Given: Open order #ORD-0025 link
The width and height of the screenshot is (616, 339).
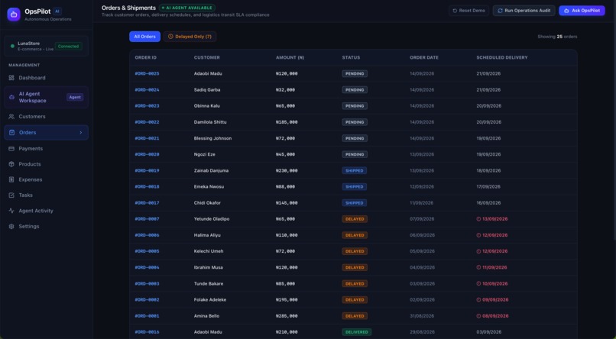Looking at the screenshot, I should (x=147, y=74).
